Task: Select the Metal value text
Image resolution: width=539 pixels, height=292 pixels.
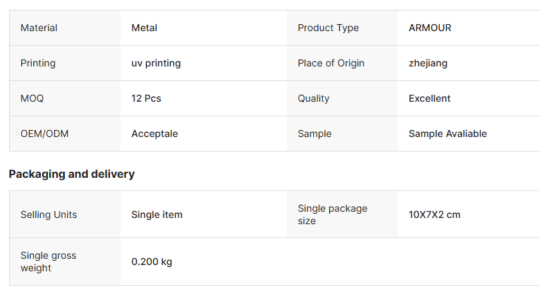Action: (x=144, y=28)
